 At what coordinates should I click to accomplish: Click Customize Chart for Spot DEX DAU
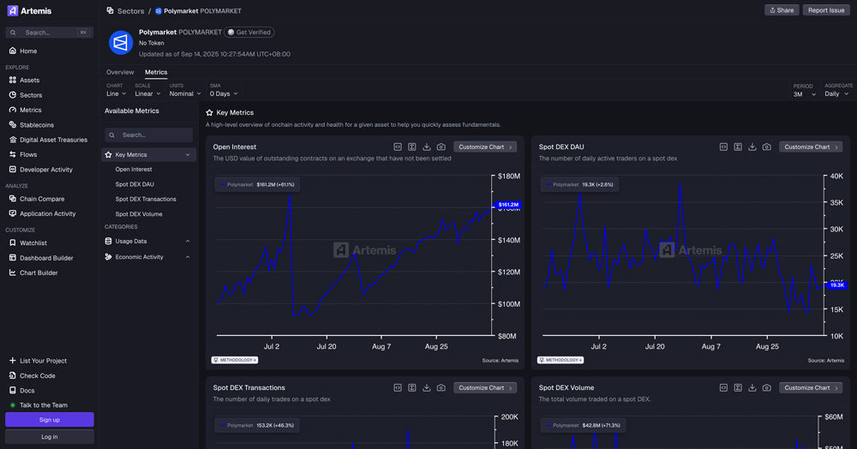point(811,147)
